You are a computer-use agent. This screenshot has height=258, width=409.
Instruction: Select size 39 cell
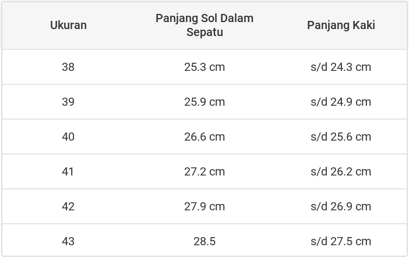pos(68,102)
